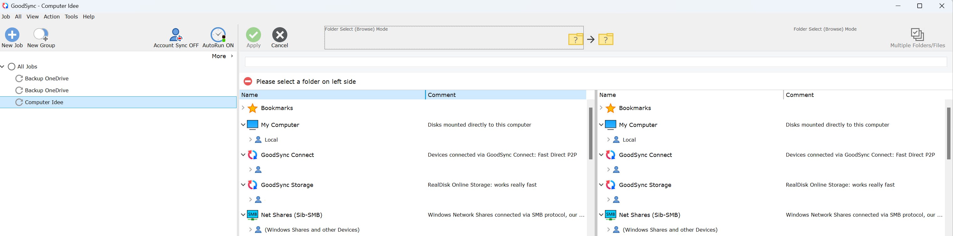
Task: Click the right folder question-mark icon
Action: pos(606,39)
